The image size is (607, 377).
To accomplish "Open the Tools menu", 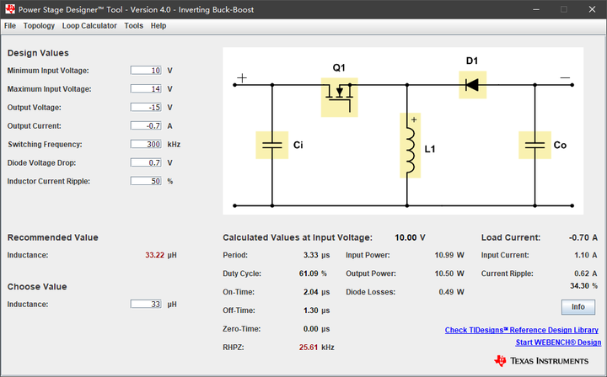I will tap(133, 26).
